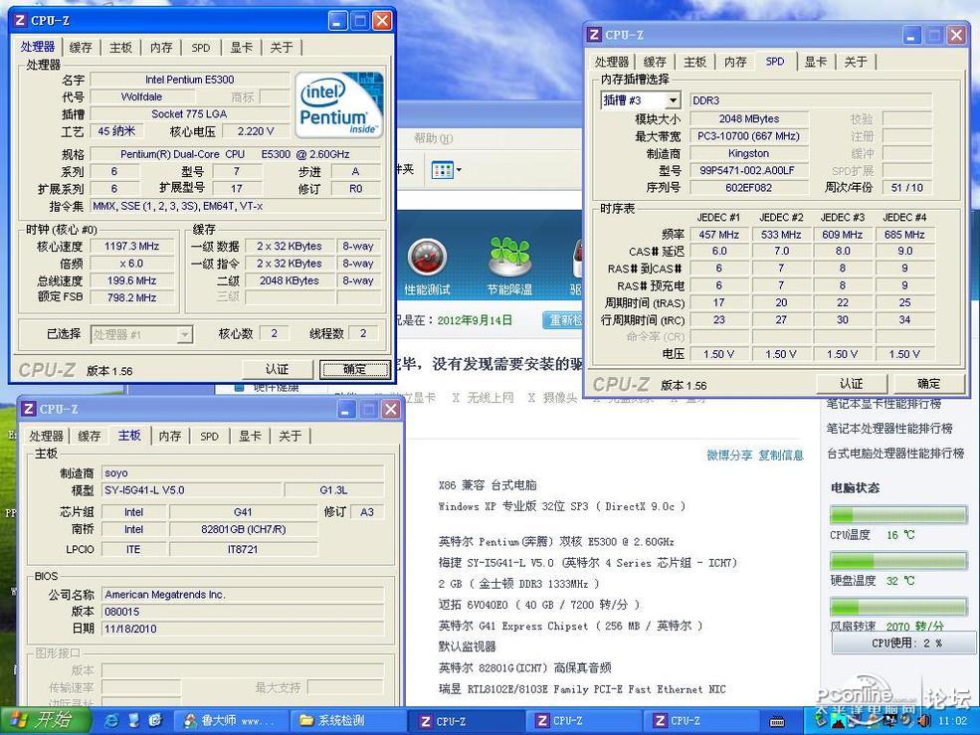Open 处理器 tab in SPD CPU-Z window
The width and height of the screenshot is (980, 735).
[x=611, y=62]
